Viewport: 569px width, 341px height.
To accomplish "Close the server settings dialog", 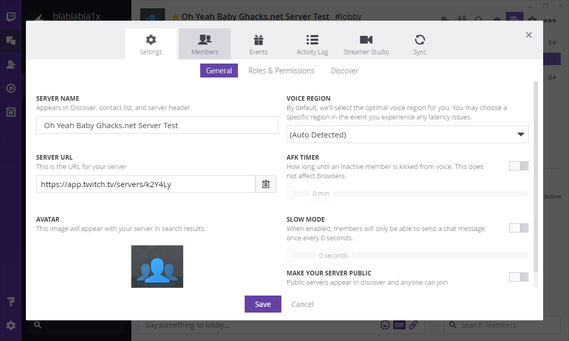I will click(529, 35).
